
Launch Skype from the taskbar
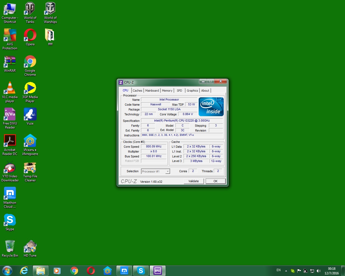click(141, 270)
